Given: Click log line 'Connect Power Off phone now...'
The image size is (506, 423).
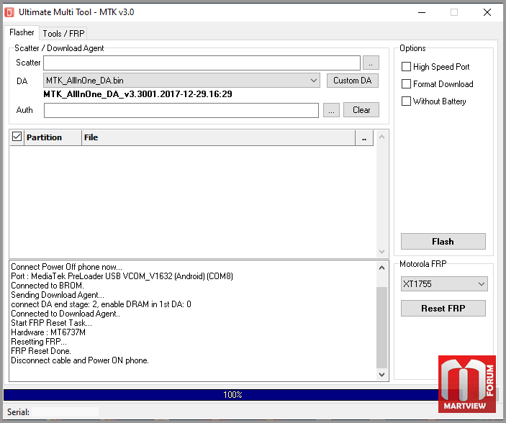Looking at the screenshot, I should 66,267.
